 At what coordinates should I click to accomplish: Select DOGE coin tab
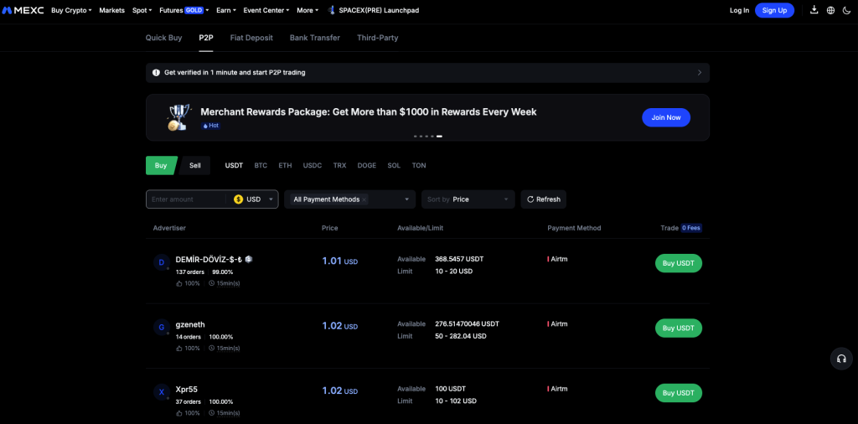(367, 165)
